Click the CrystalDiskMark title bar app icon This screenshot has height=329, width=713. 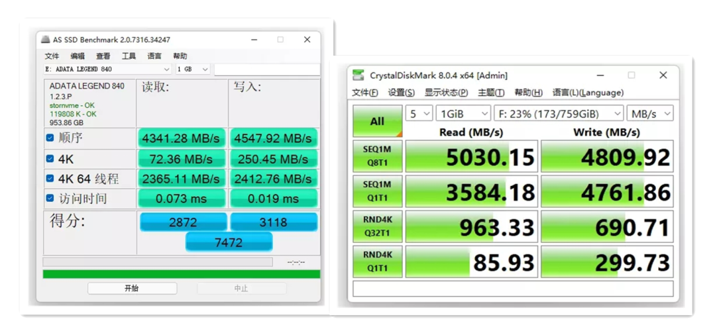[x=358, y=75]
